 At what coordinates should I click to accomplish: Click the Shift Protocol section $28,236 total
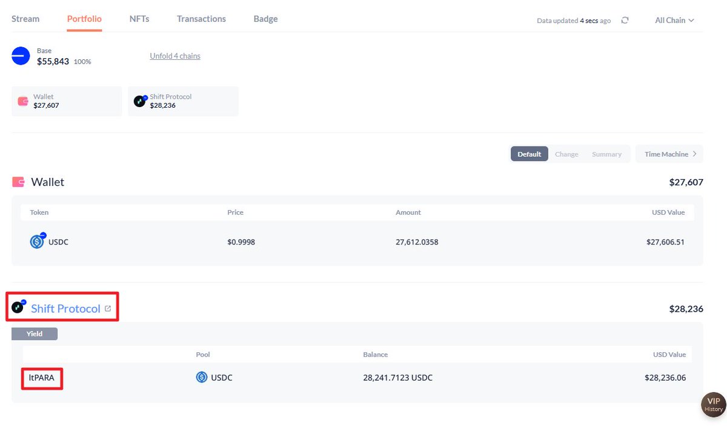coord(686,309)
